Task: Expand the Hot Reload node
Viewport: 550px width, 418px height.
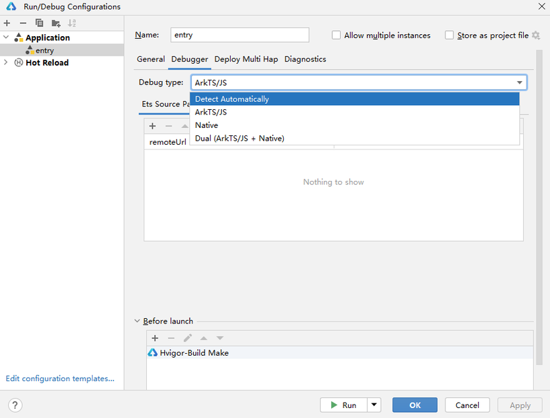Action: [x=6, y=62]
